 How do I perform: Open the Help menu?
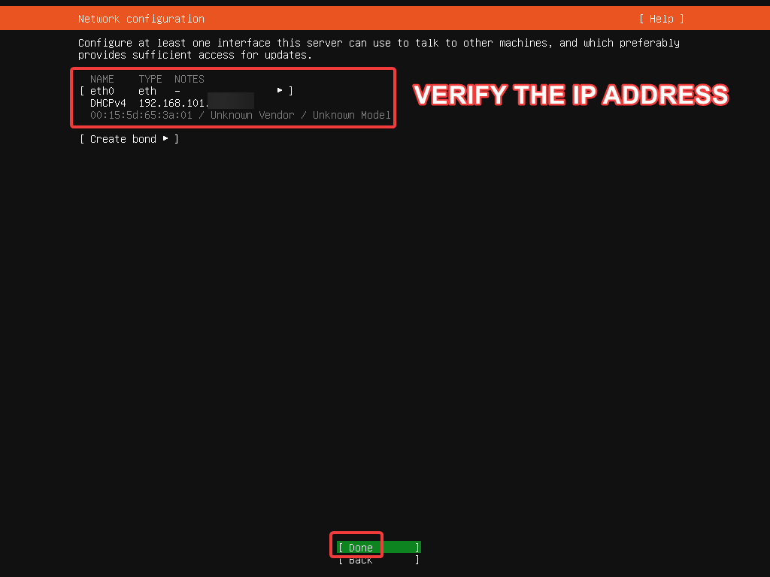(x=661, y=18)
